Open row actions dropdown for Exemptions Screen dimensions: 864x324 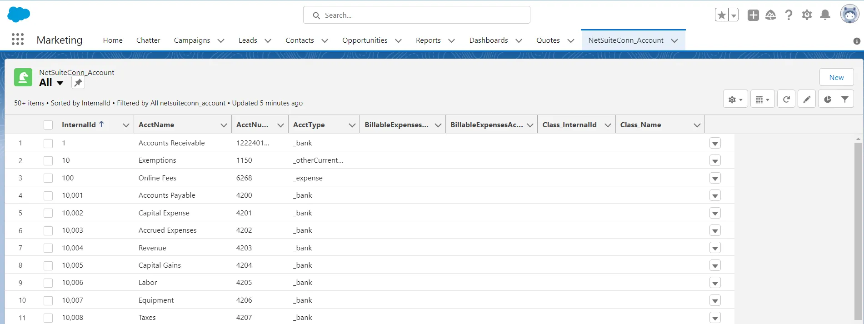click(715, 161)
